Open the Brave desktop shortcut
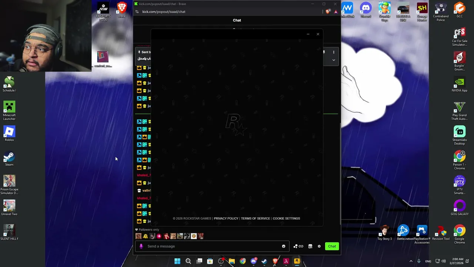 (121, 10)
